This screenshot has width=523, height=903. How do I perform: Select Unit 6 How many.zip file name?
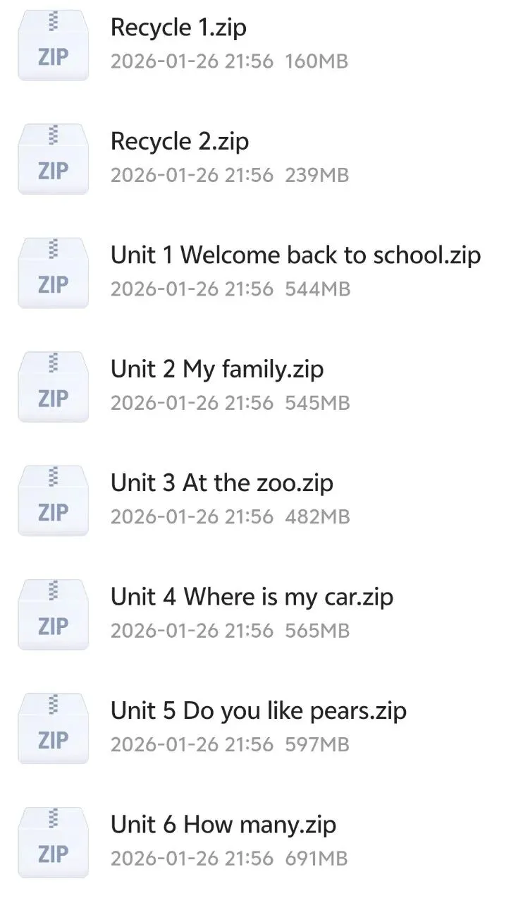(223, 825)
